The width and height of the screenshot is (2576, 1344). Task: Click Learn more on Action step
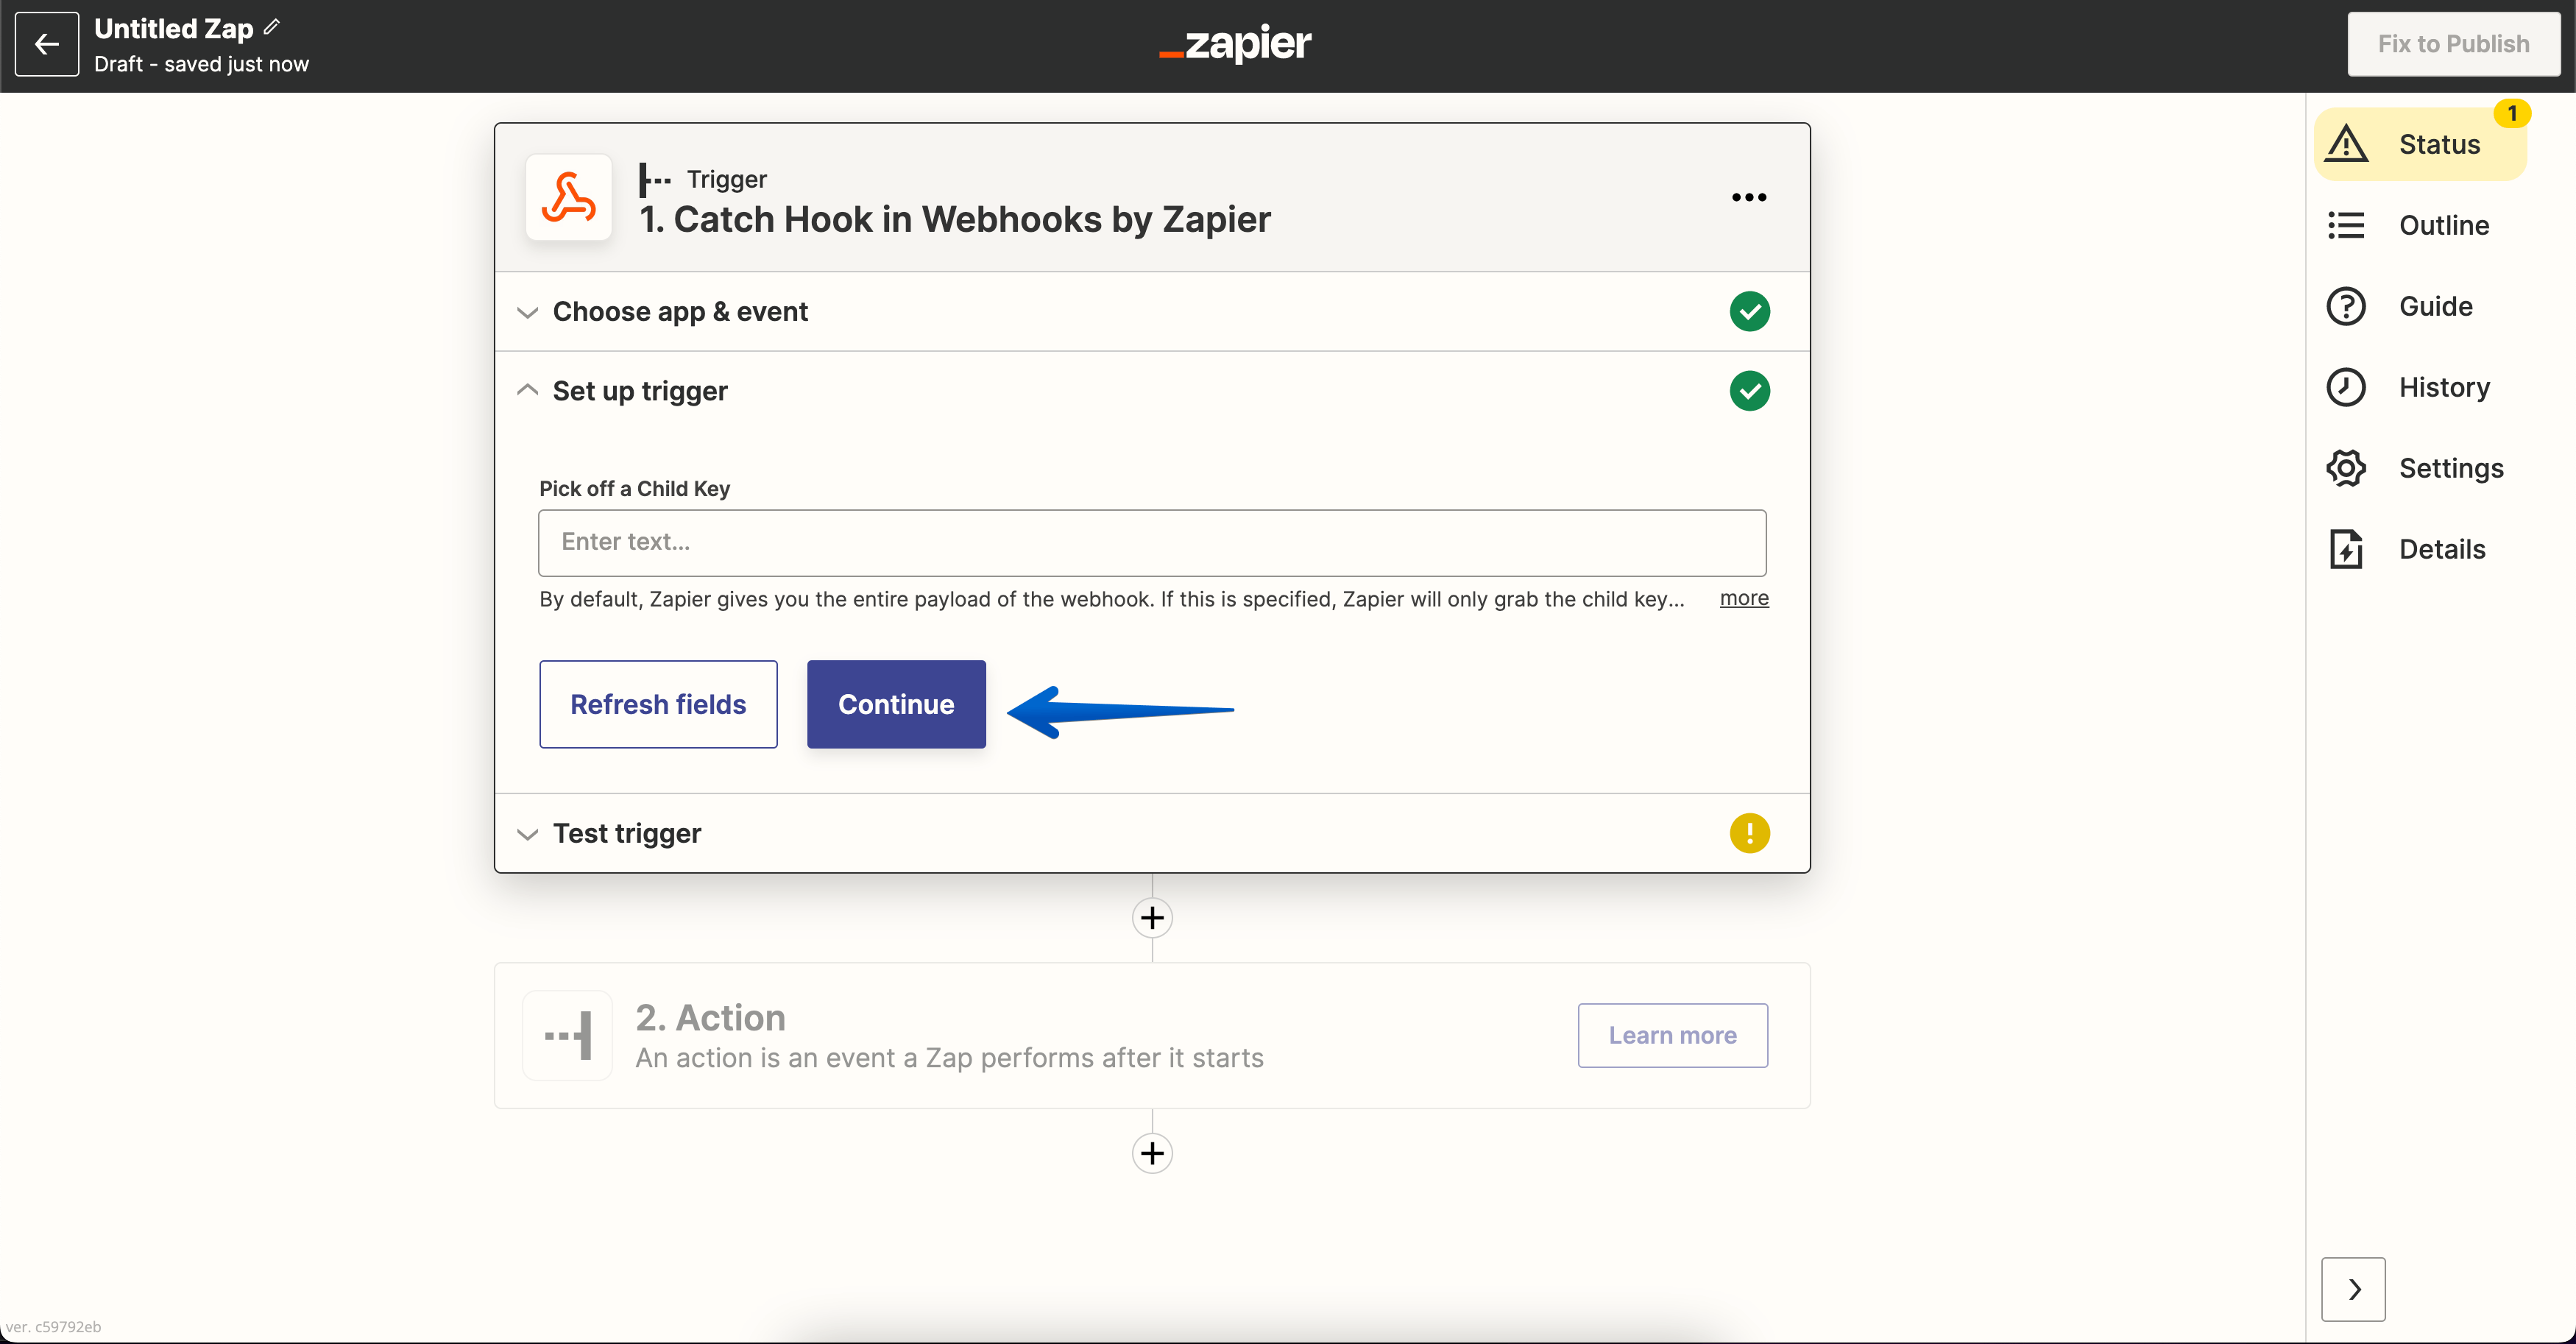tap(1672, 1035)
